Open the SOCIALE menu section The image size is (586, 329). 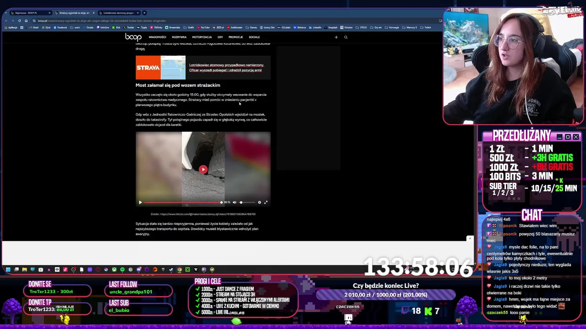click(x=254, y=37)
